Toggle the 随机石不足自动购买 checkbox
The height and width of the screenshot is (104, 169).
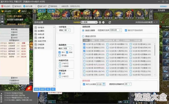(126, 30)
